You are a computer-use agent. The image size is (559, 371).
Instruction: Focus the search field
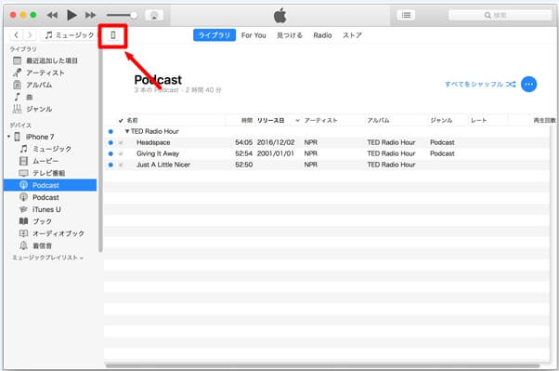coord(500,15)
